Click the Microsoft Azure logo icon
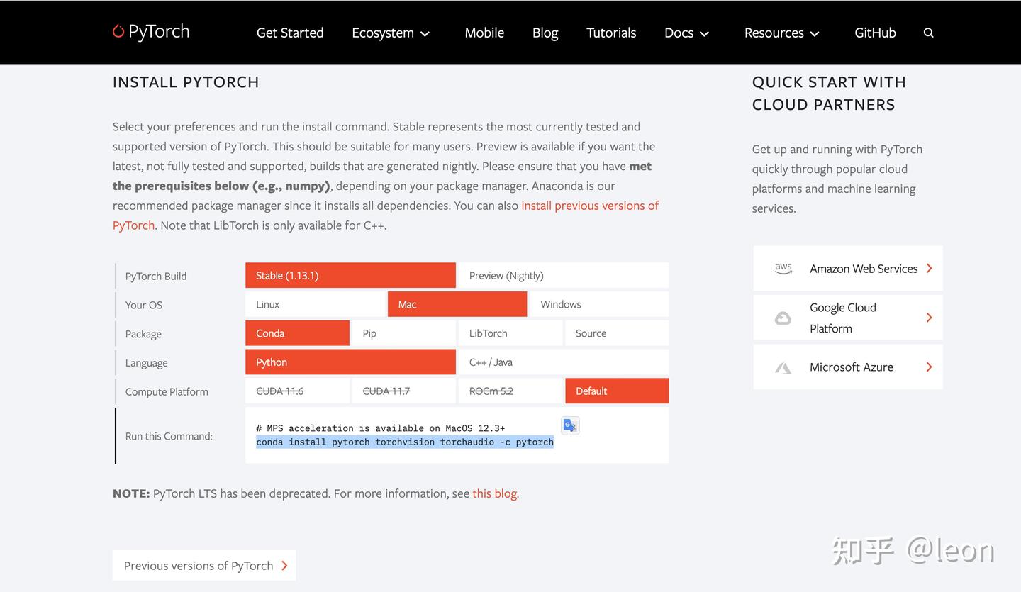Viewport: 1021px width, 592px height. (783, 367)
